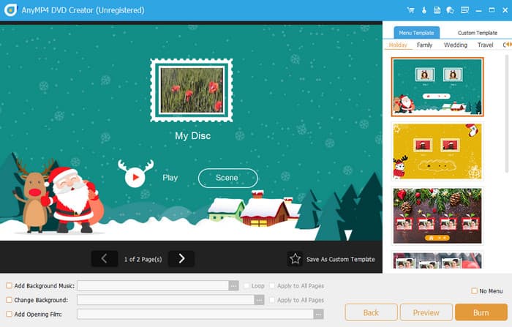Screen dimensions: 512x327
Task: Click the star Save As Custom Template icon
Action: [295, 259]
